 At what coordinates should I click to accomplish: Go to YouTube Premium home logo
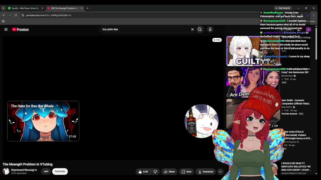point(20,29)
